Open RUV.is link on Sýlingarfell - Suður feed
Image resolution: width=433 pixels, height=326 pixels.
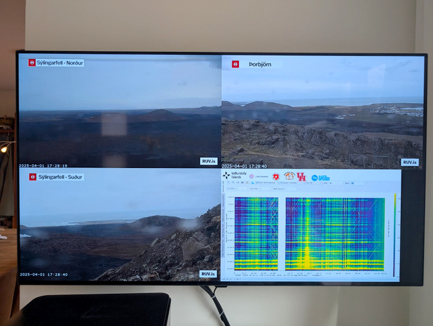point(208,274)
